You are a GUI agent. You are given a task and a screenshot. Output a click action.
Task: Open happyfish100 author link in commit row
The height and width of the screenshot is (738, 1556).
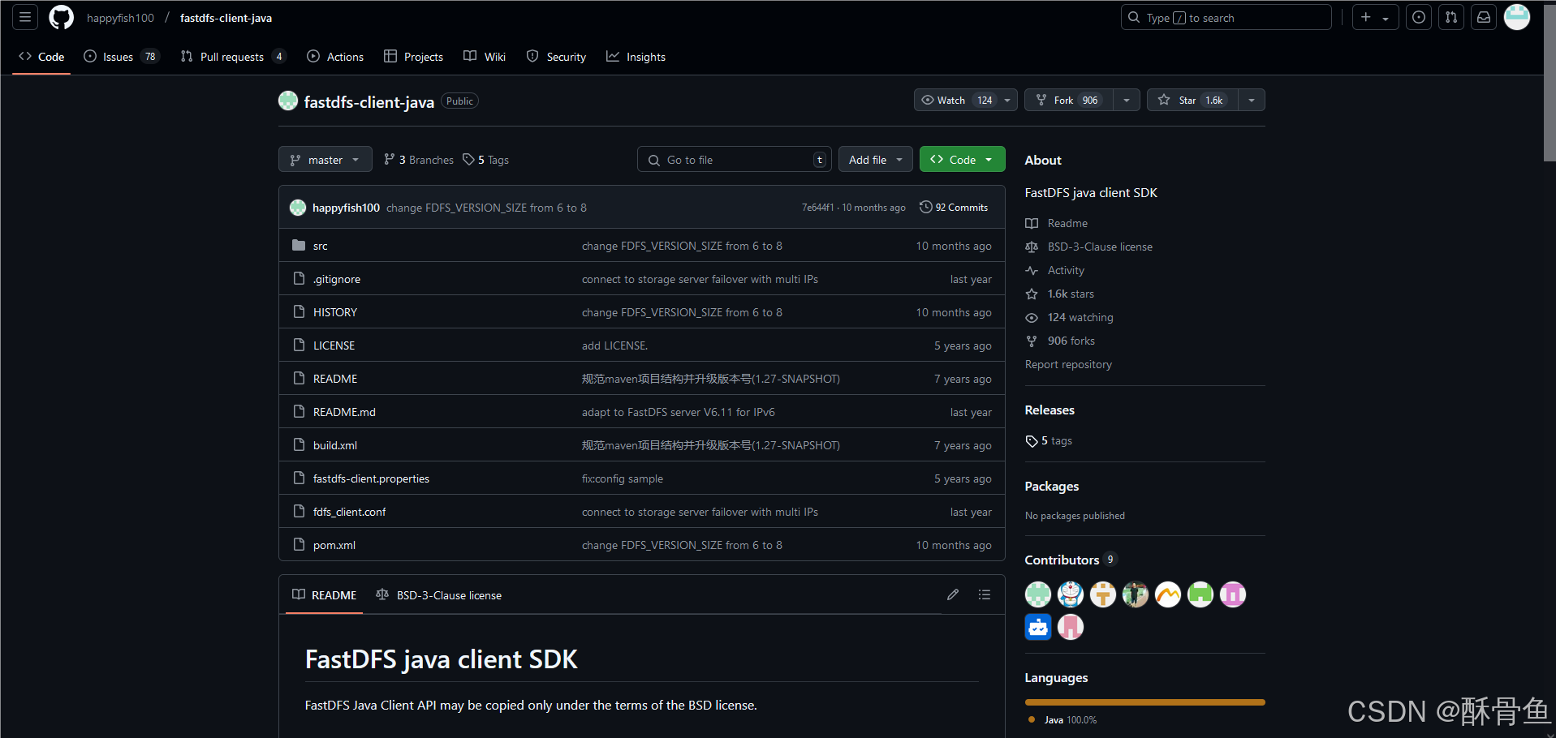click(x=346, y=208)
